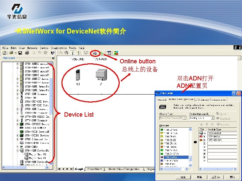Image resolution: width=242 pixels, height=181 pixels.
Task: Click the 取消 Cancel button
Action: click(200, 177)
